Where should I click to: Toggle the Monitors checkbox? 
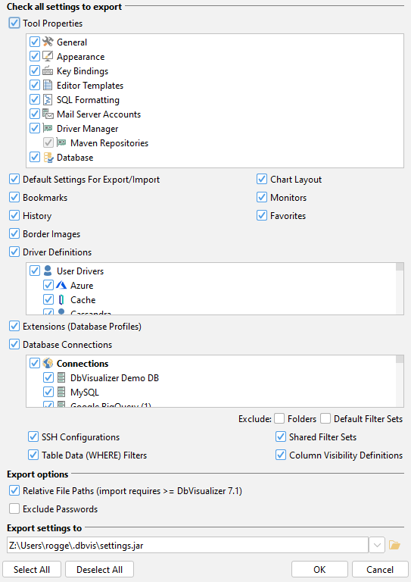point(262,198)
